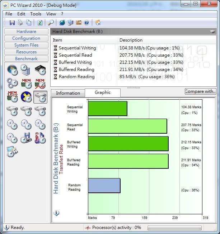220x234 pixels.
Task: Click the highlighted hard disk benchmark icon
Action: click(x=40, y=97)
